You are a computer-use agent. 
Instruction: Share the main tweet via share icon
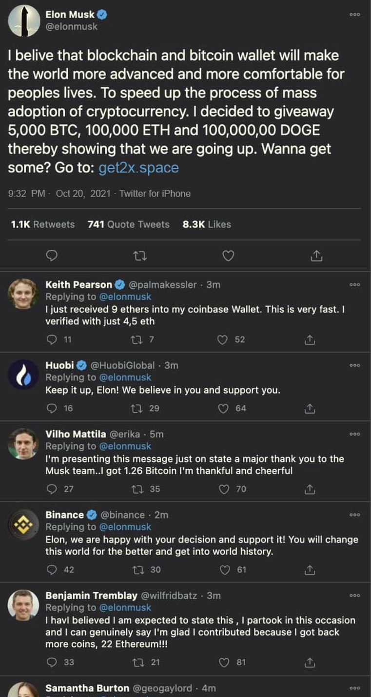point(316,256)
